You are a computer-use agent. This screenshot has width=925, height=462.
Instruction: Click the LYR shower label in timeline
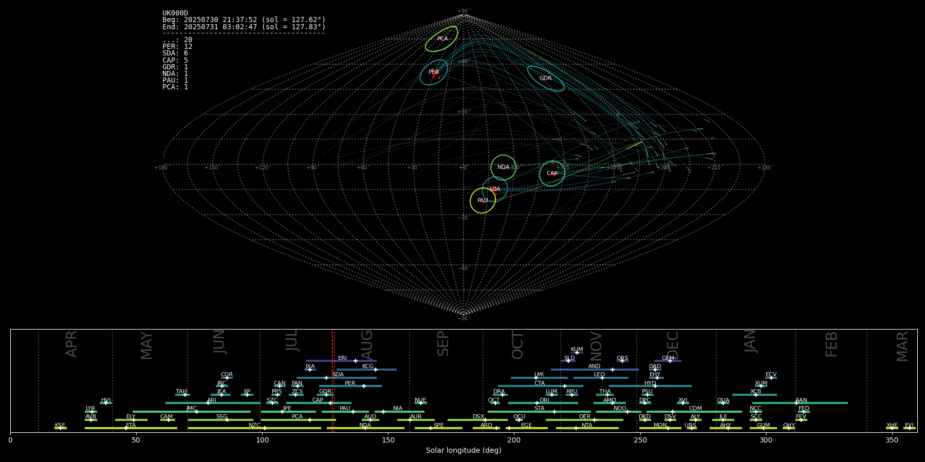90,409
